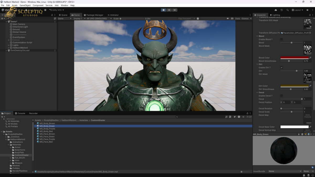Open the GameObject menu
This screenshot has width=315, height=177.
point(25,5)
